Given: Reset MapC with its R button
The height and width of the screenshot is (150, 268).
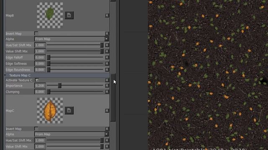Looking at the screenshot, I should point(107,111).
